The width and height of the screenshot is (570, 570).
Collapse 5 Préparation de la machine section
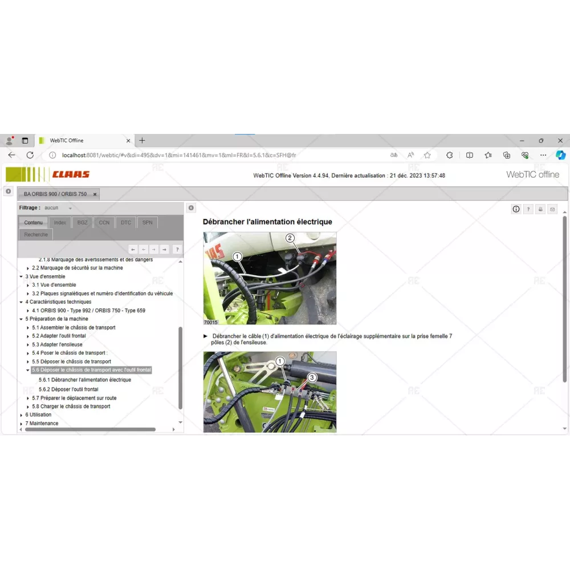[x=21, y=319]
